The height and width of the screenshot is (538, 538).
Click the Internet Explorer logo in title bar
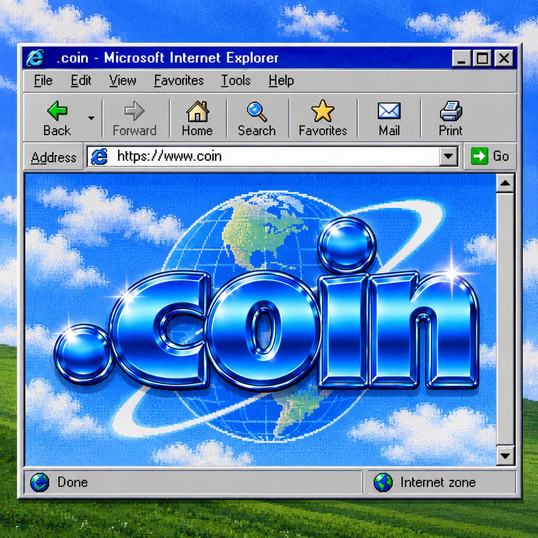(35, 58)
